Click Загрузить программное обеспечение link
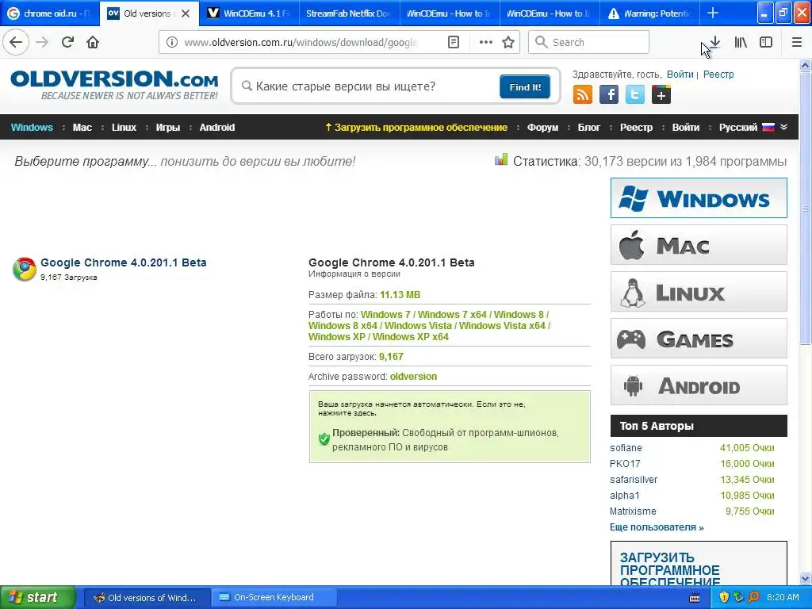The height and width of the screenshot is (609, 812). pos(416,128)
